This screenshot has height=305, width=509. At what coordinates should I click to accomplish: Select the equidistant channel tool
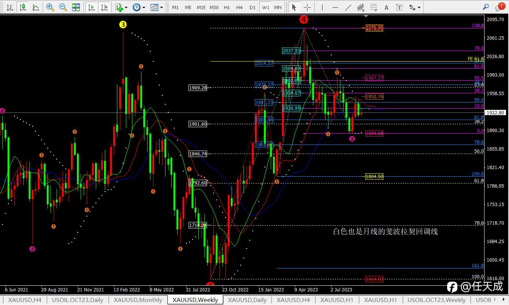pos(361,7)
